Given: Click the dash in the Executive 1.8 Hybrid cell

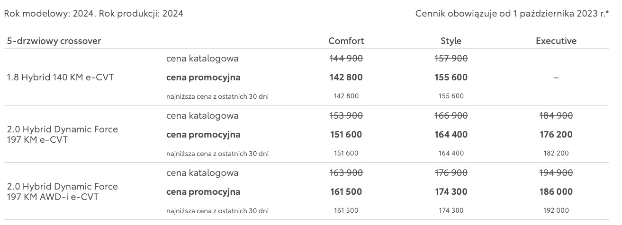Looking at the screenshot, I should point(556,78).
